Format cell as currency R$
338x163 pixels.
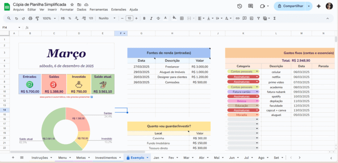tap(63, 19)
